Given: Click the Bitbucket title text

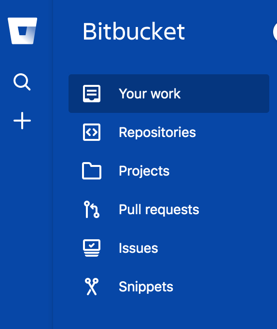Looking at the screenshot, I should (134, 31).
